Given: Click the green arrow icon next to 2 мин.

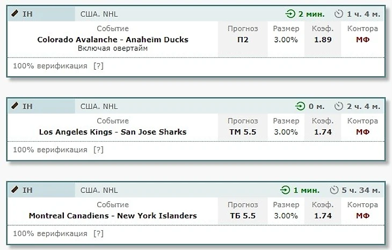Looking at the screenshot, I should [x=291, y=14].
